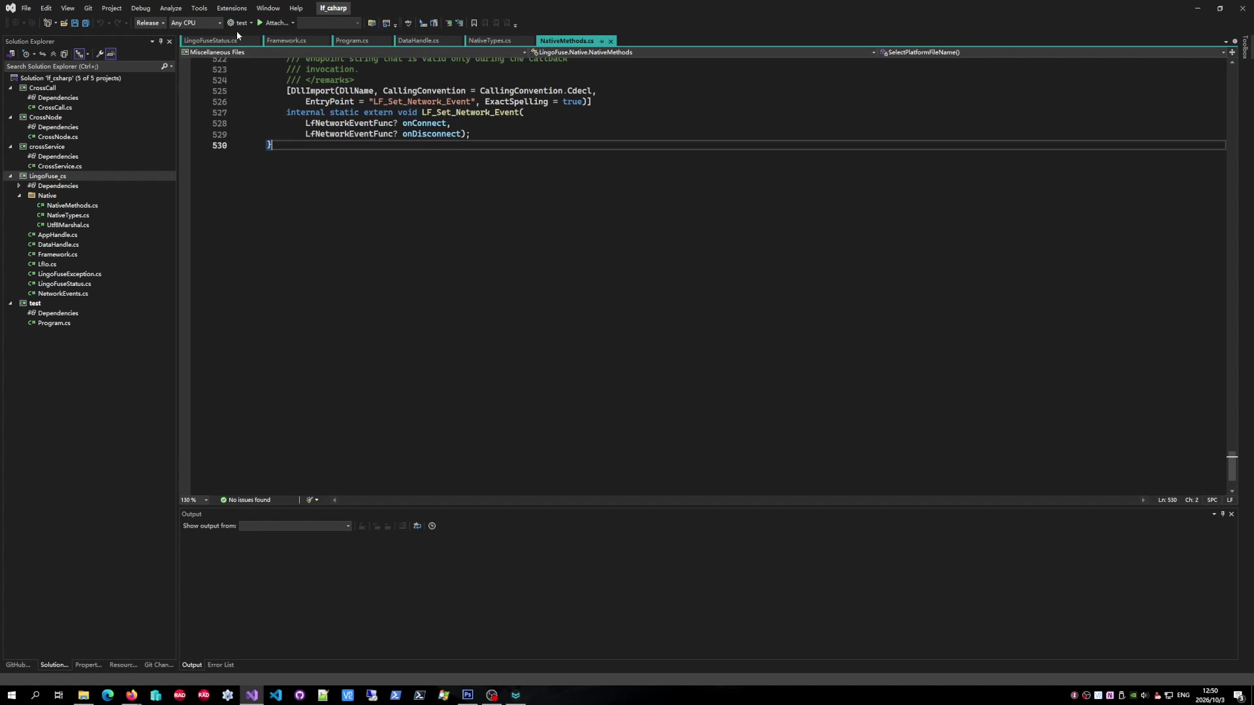Image resolution: width=1254 pixels, height=705 pixels.
Task: Select Utf8Marshal.cs in Solution Explorer
Action: coord(68,225)
